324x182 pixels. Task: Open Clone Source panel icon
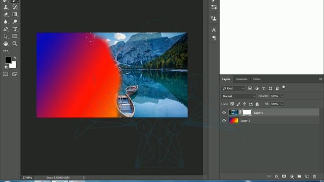point(214,19)
